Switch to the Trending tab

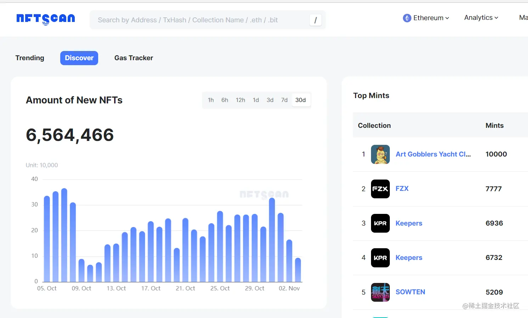[30, 58]
